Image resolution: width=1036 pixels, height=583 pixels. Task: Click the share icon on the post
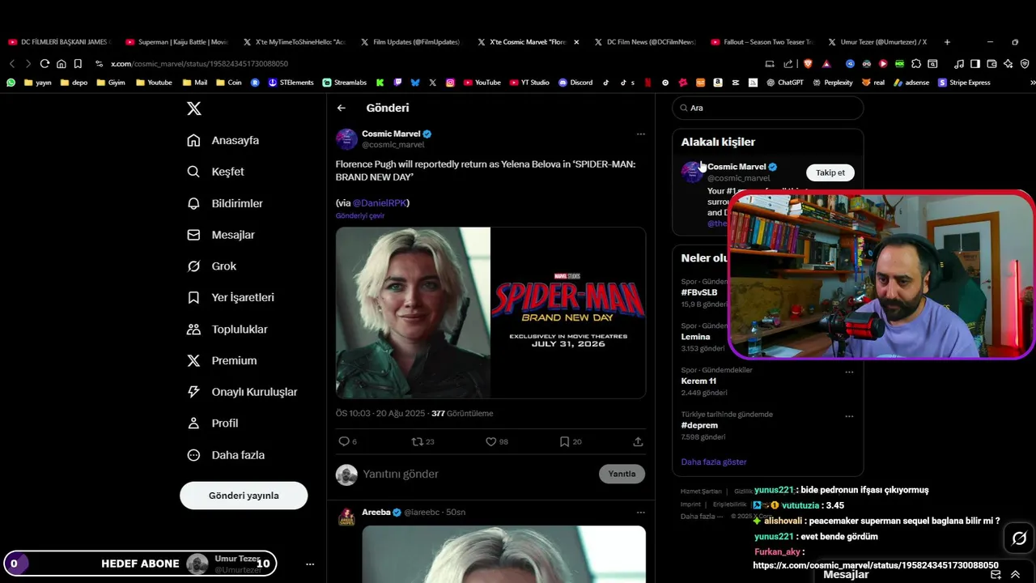(x=638, y=441)
